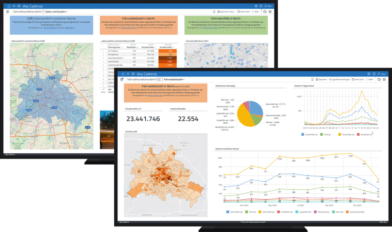Open database icon at right of back window toolbar

point(270,12)
